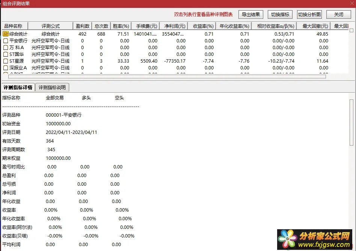Click the 有效天数 value 364
Screen dimensions: 356x251
point(50,141)
